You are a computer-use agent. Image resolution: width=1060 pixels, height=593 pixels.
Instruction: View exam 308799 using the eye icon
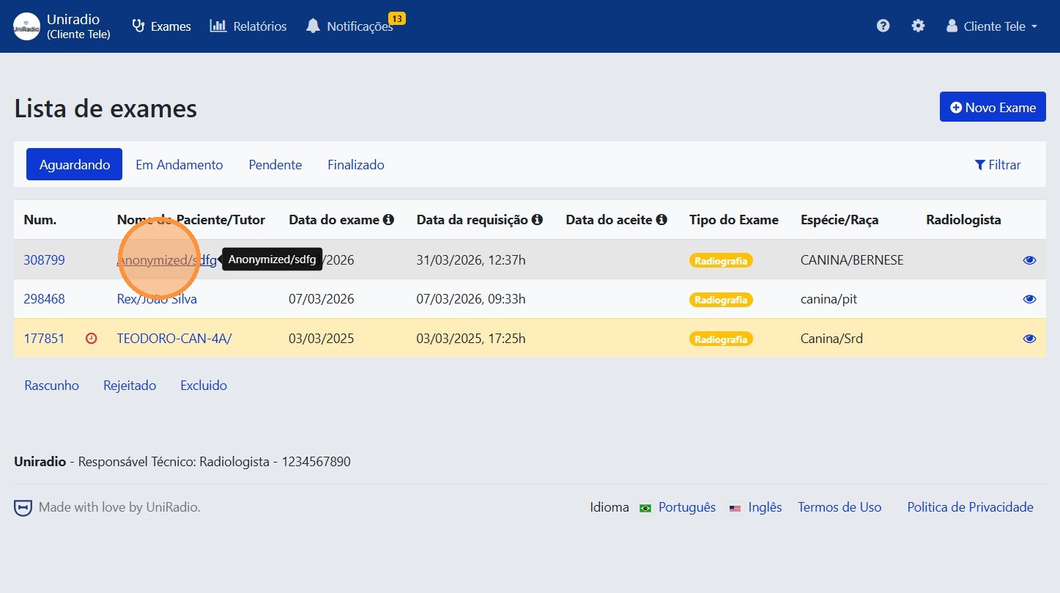tap(1029, 260)
